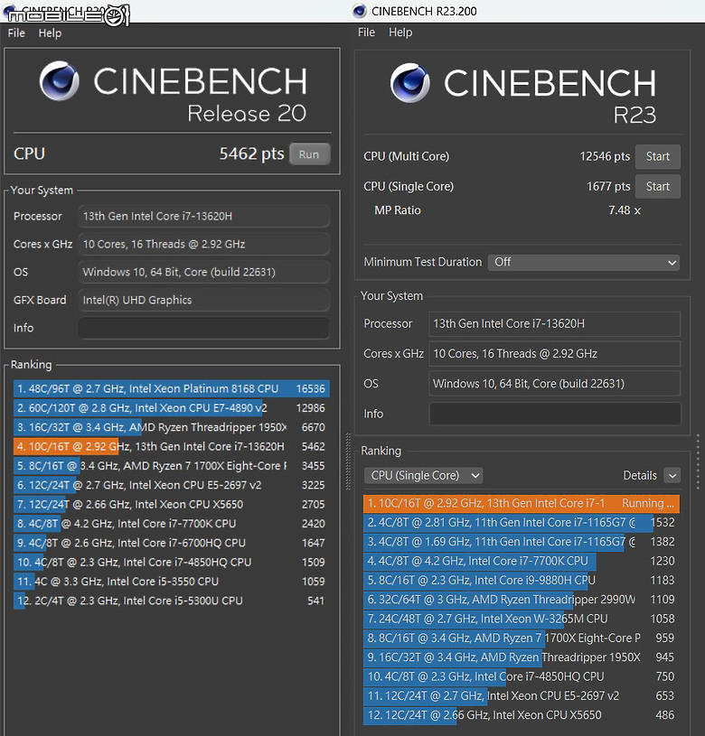Screen dimensions: 705x736
Task: Click the GFX Board Intel(R) UHD Graphics field
Action: tap(203, 301)
